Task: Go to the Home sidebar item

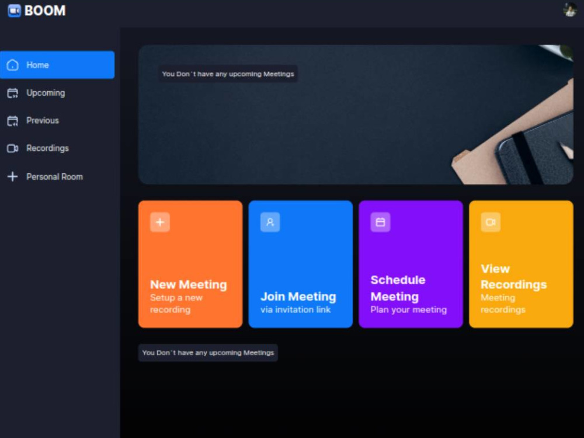Action: [x=57, y=65]
